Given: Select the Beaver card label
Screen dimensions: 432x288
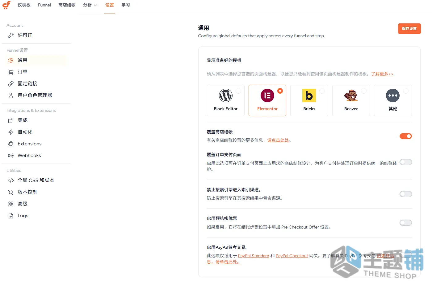Looking at the screenshot, I should [x=351, y=109].
